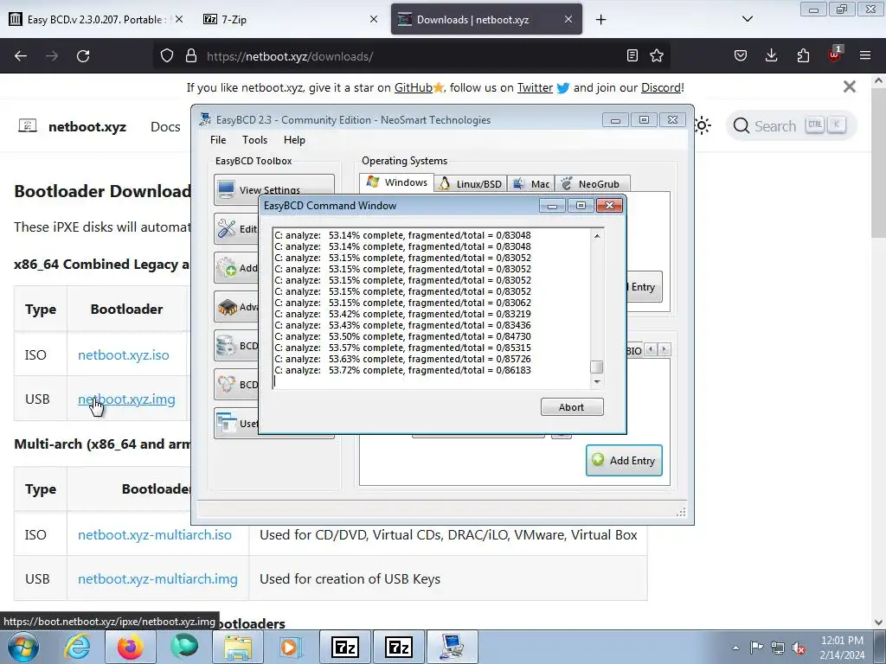Click the tab scroll right arrow
Screen dimensions: 886x664
[x=664, y=349]
